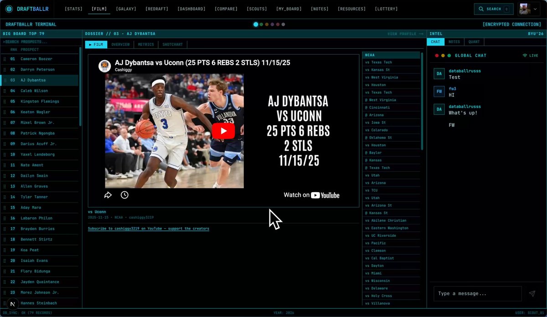Click the drag handle beside Darryn Peterson
The width and height of the screenshot is (547, 317).
pyautogui.click(x=5, y=70)
